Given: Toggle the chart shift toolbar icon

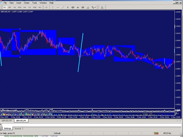Looking at the screenshot, I should (x=102, y=8).
